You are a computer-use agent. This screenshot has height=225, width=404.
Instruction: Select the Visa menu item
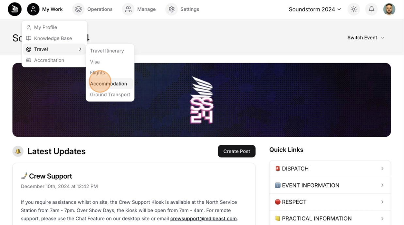95,62
